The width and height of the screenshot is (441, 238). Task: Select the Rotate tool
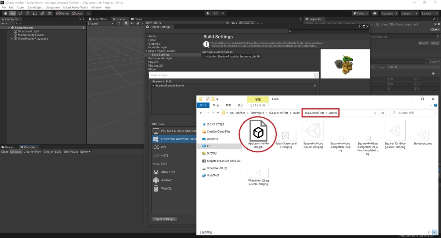point(20,13)
